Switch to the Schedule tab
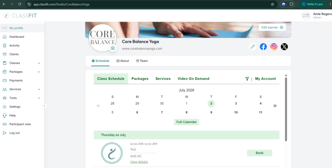This screenshot has width=332, height=168. (101, 61)
